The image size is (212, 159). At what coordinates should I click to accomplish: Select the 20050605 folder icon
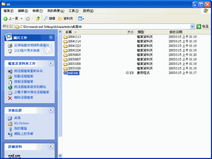tap(65, 55)
